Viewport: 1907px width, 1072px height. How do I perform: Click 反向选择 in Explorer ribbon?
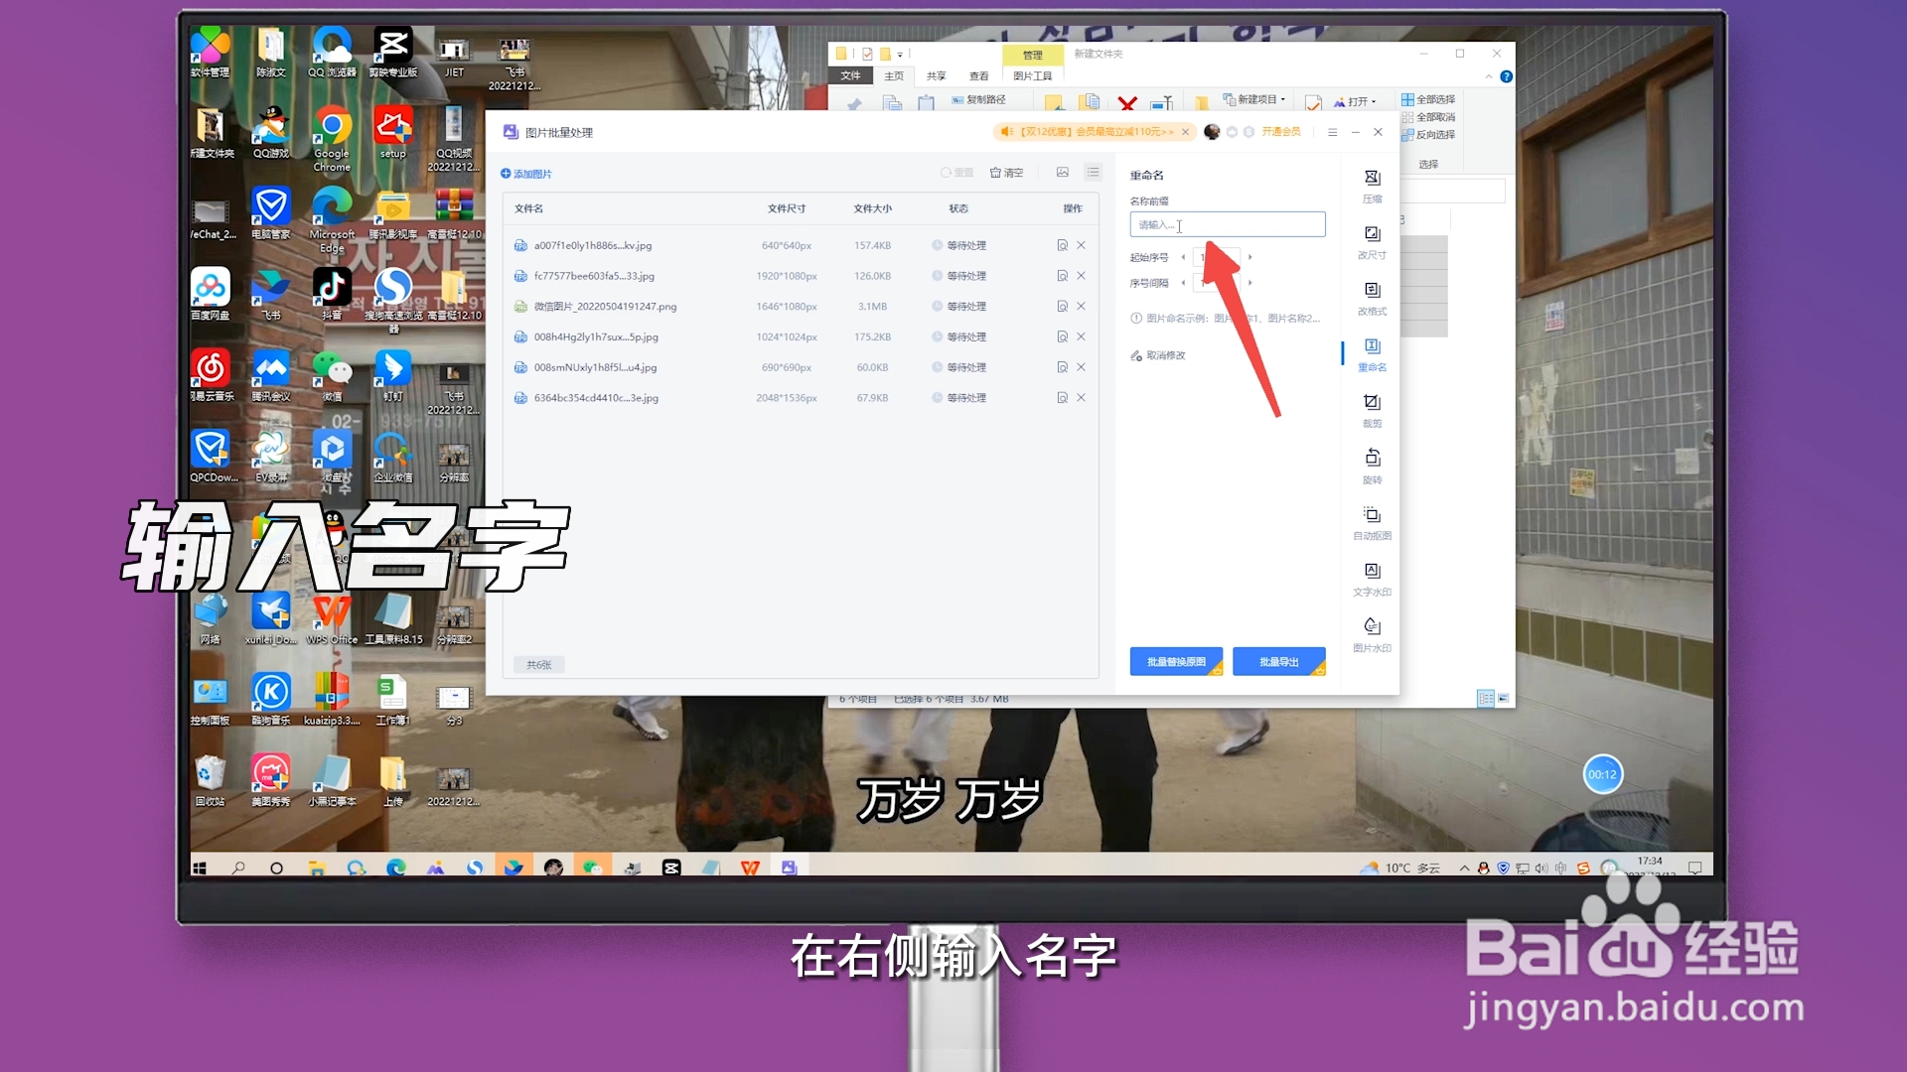(1428, 135)
